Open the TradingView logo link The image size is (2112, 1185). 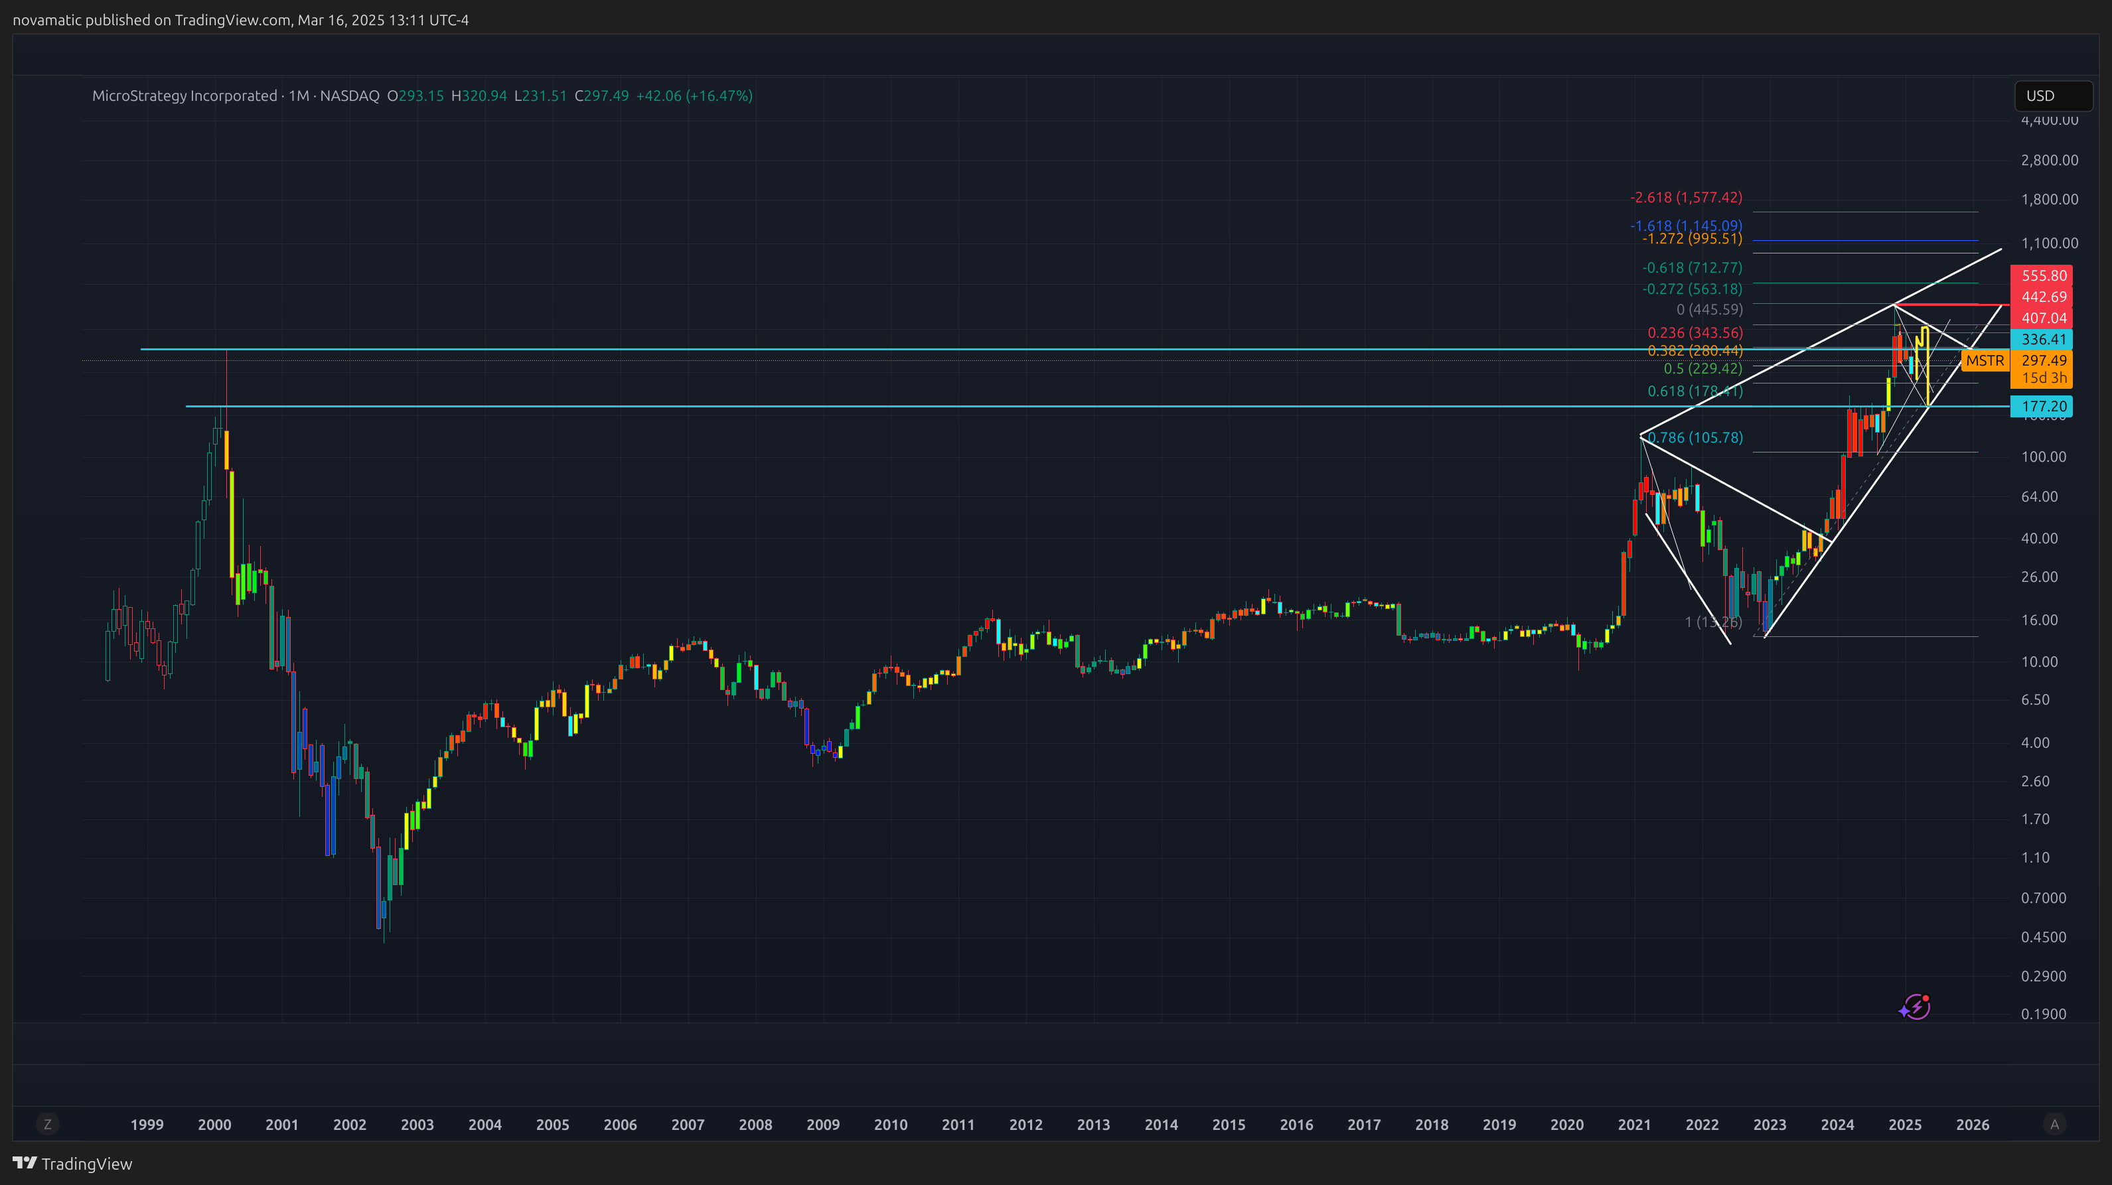72,1164
